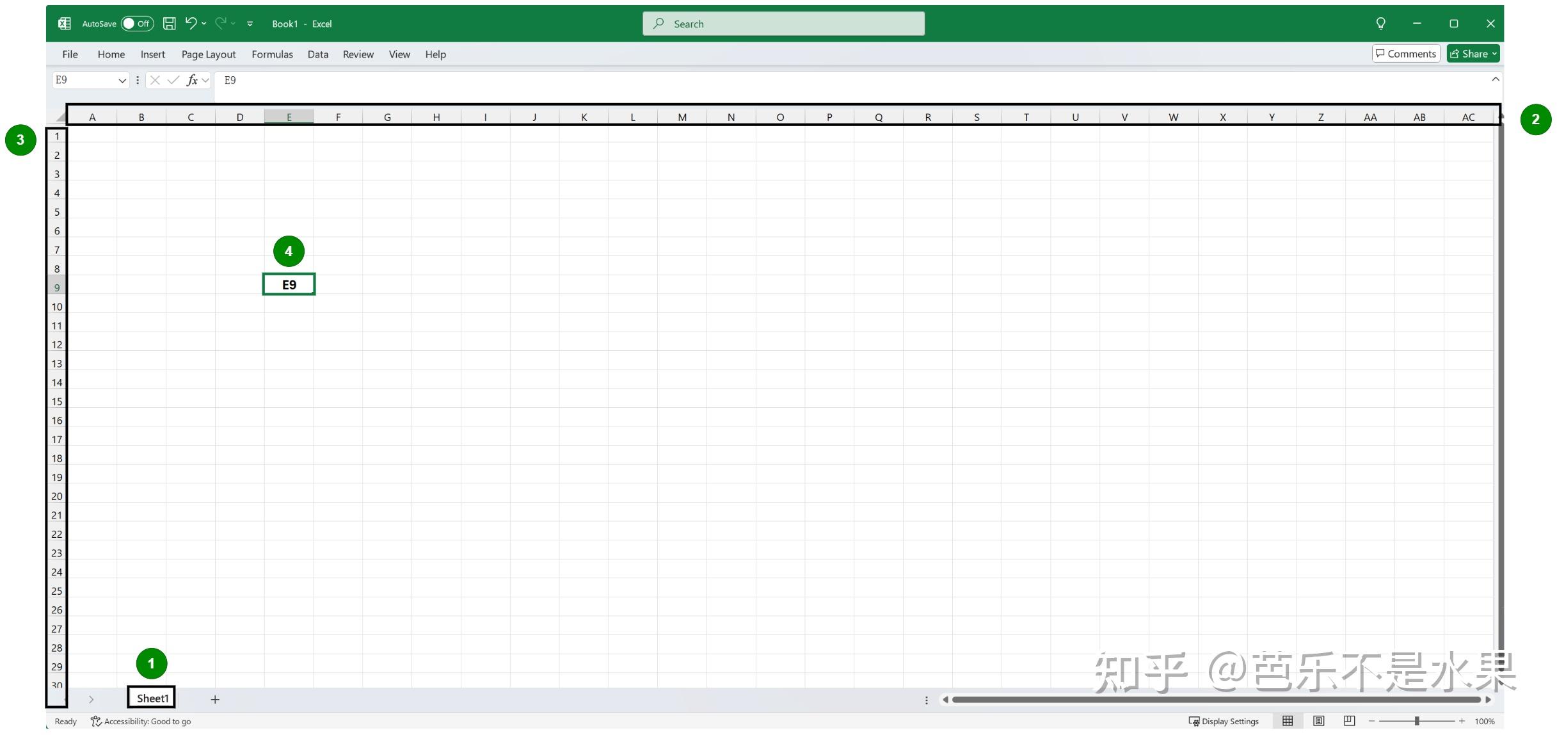The image size is (1557, 735).
Task: Open the Review ribbon tab
Action: point(358,54)
